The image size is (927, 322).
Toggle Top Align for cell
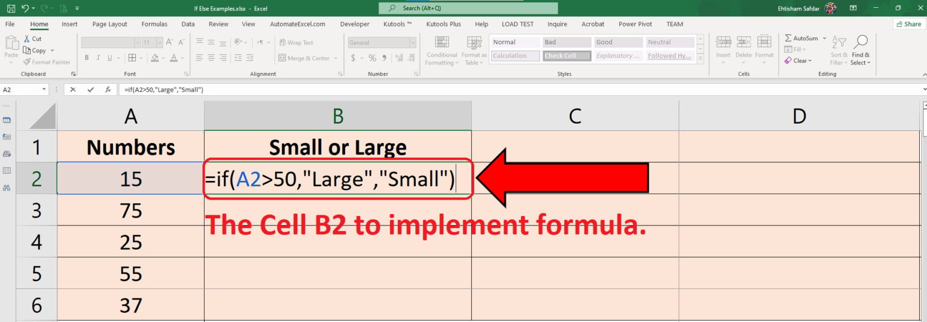click(199, 42)
